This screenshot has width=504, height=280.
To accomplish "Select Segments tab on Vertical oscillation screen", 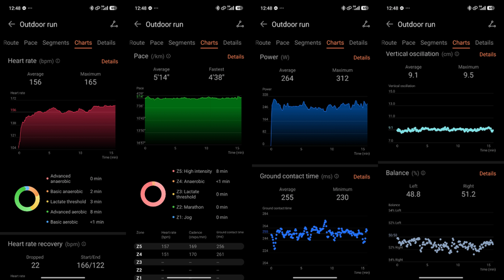I will (433, 43).
